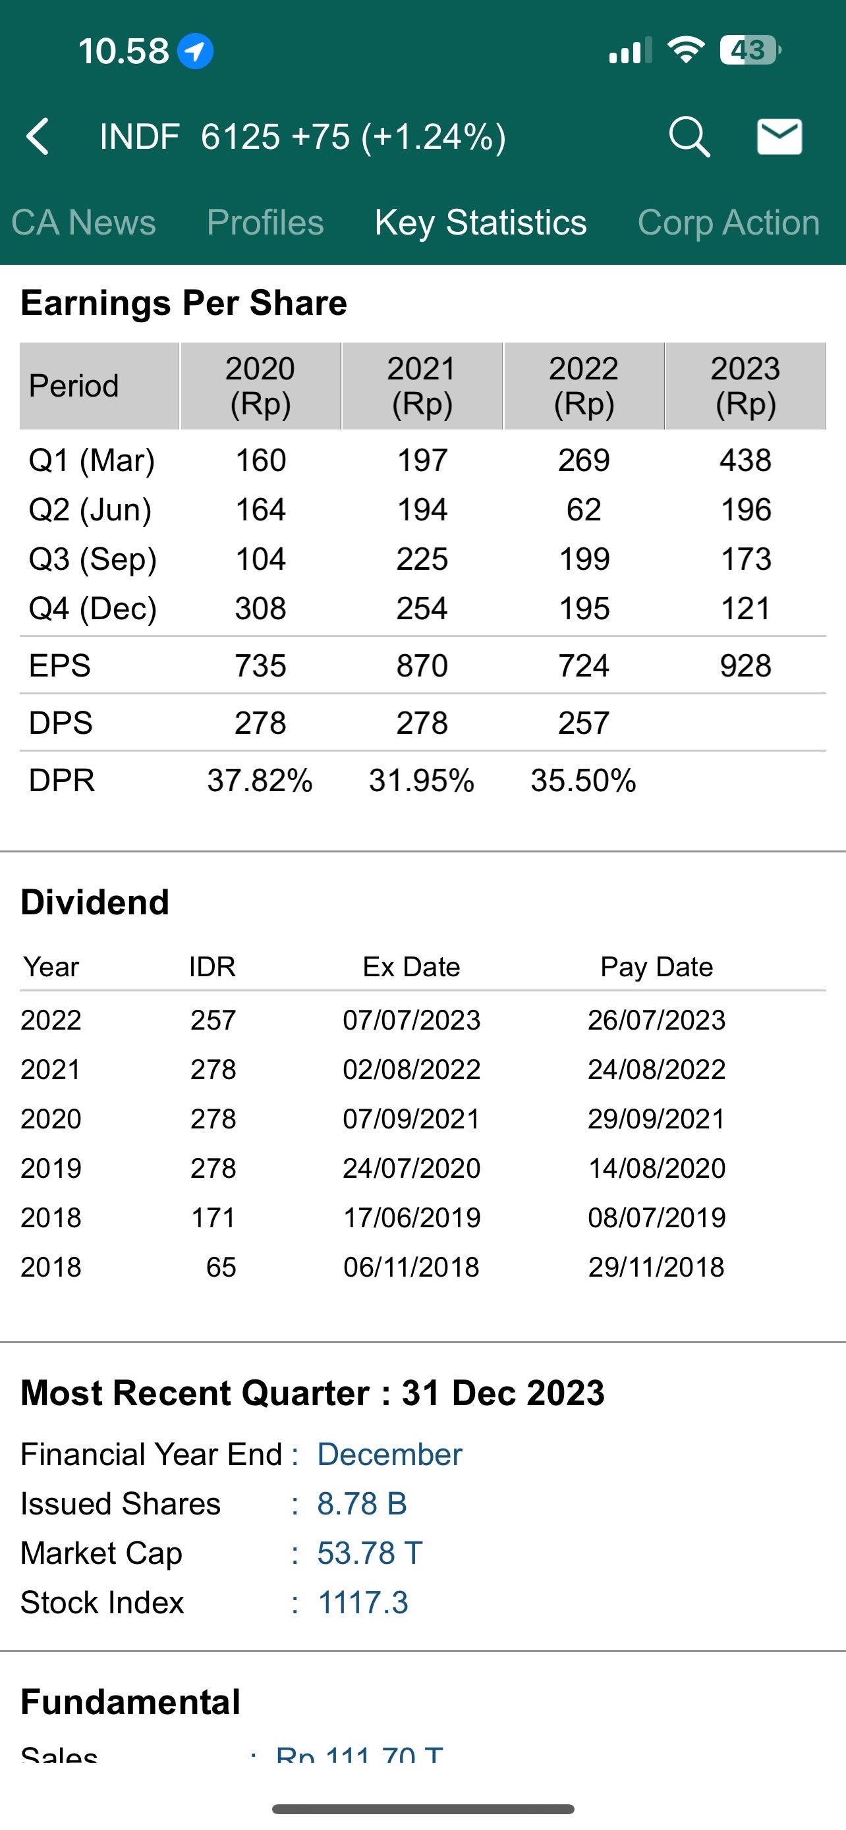Tap the 1117.3 stock index value
The height and width of the screenshot is (1830, 846).
pyautogui.click(x=362, y=1603)
